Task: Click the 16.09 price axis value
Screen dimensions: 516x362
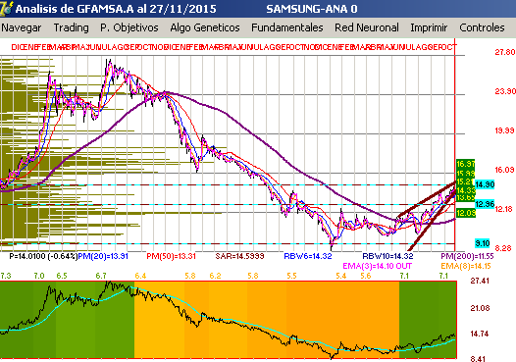Action: point(505,170)
